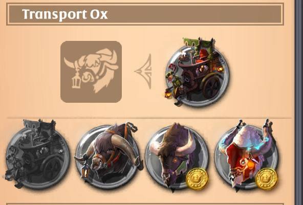Select the colored goblin wagon skin
303x205 pixels.
pos(196,73)
